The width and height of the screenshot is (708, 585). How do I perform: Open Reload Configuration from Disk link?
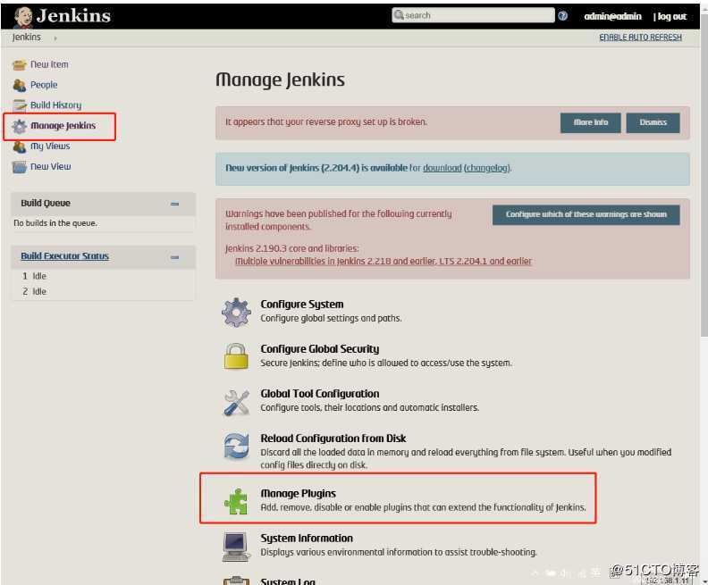click(333, 439)
